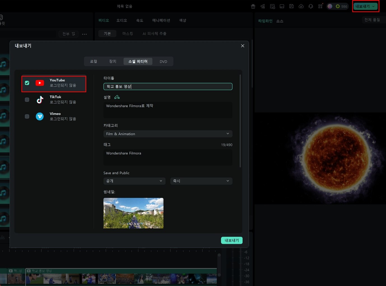The image size is (386, 286).
Task: Click the paper plane share icon
Action: [263, 6]
